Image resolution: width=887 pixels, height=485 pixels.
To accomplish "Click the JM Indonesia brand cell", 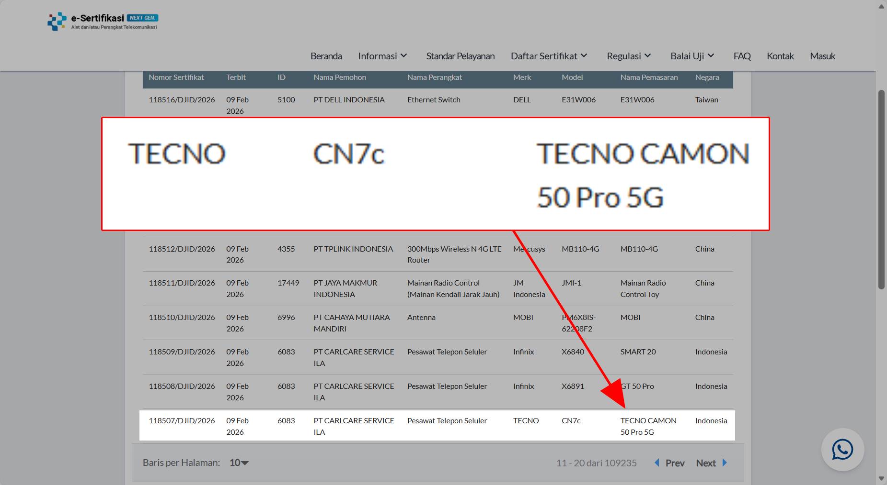I will coord(529,288).
